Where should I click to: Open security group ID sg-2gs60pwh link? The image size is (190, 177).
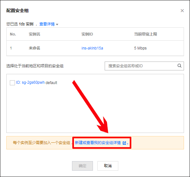click(30, 82)
